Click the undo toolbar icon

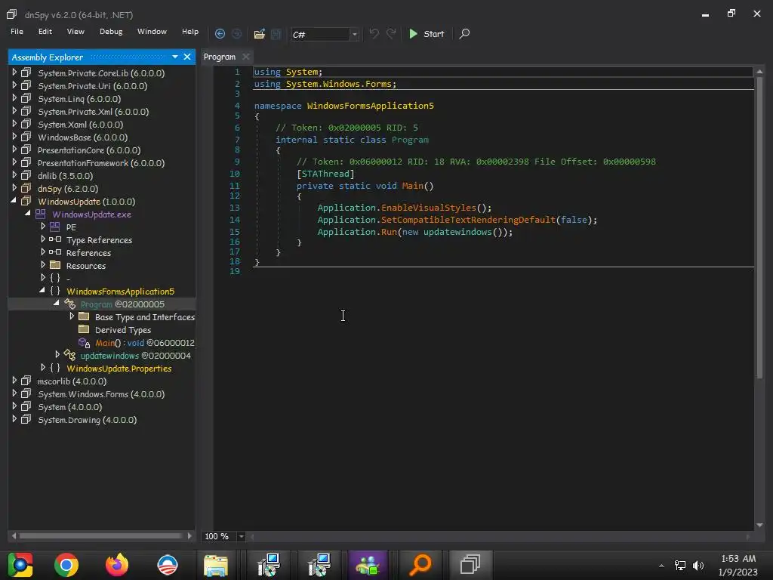pos(374,33)
